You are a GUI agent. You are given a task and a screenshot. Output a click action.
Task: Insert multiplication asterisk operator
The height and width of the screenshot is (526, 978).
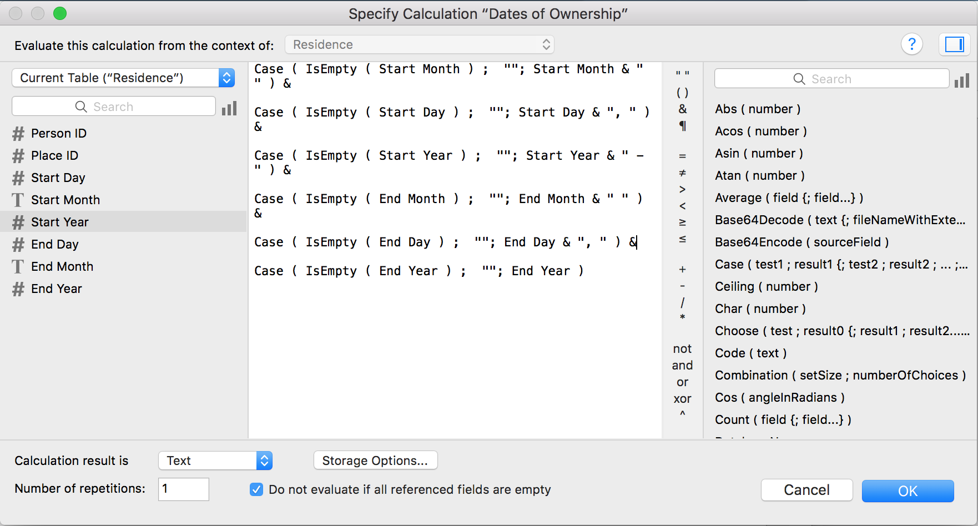(x=683, y=317)
